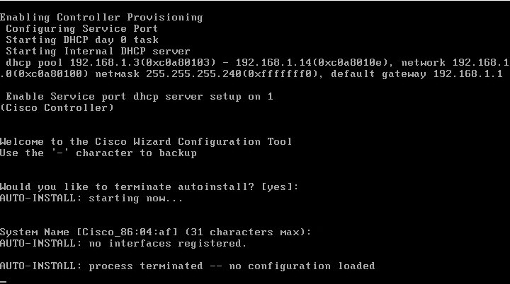Click 'Welcome to the Cisco Wizard Configuration Tool'
The image size is (510, 284).
click(x=146, y=142)
